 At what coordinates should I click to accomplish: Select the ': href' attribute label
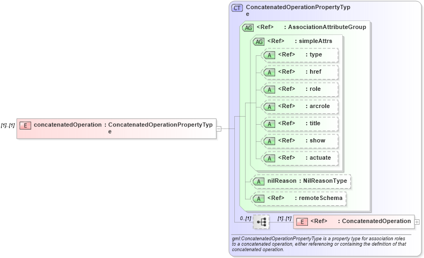(313, 71)
